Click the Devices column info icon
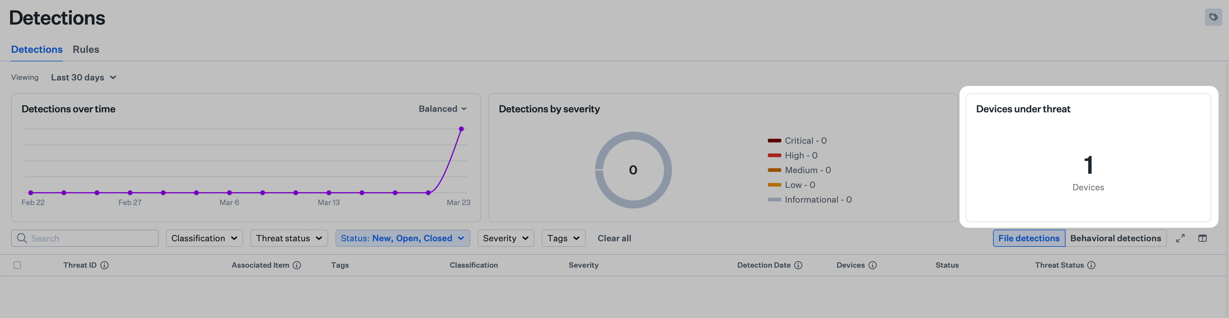Screen dimensions: 1229x318 click(873, 265)
